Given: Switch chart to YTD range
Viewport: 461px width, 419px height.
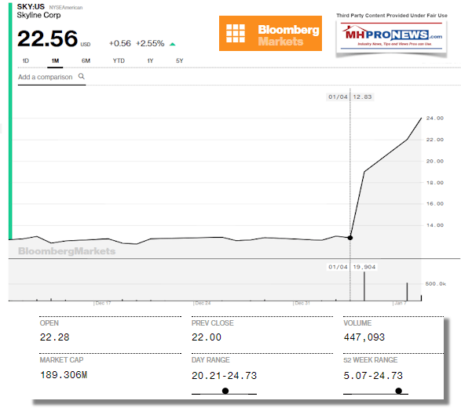Looking at the screenshot, I should pos(119,61).
